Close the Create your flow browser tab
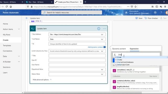Viewport: 168px width, 94px height. point(81,2)
